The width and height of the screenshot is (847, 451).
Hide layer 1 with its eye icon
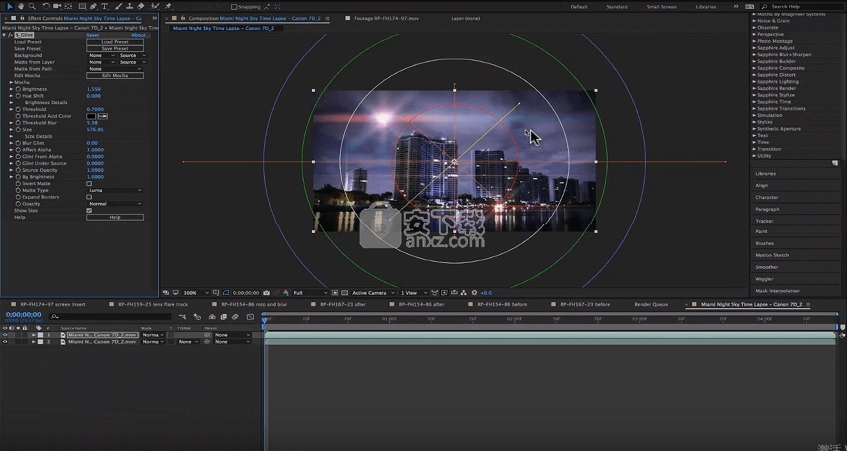click(5, 335)
